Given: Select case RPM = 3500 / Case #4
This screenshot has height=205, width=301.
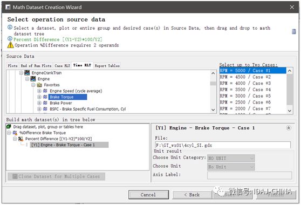Looking at the screenshot, I should coord(253,90).
